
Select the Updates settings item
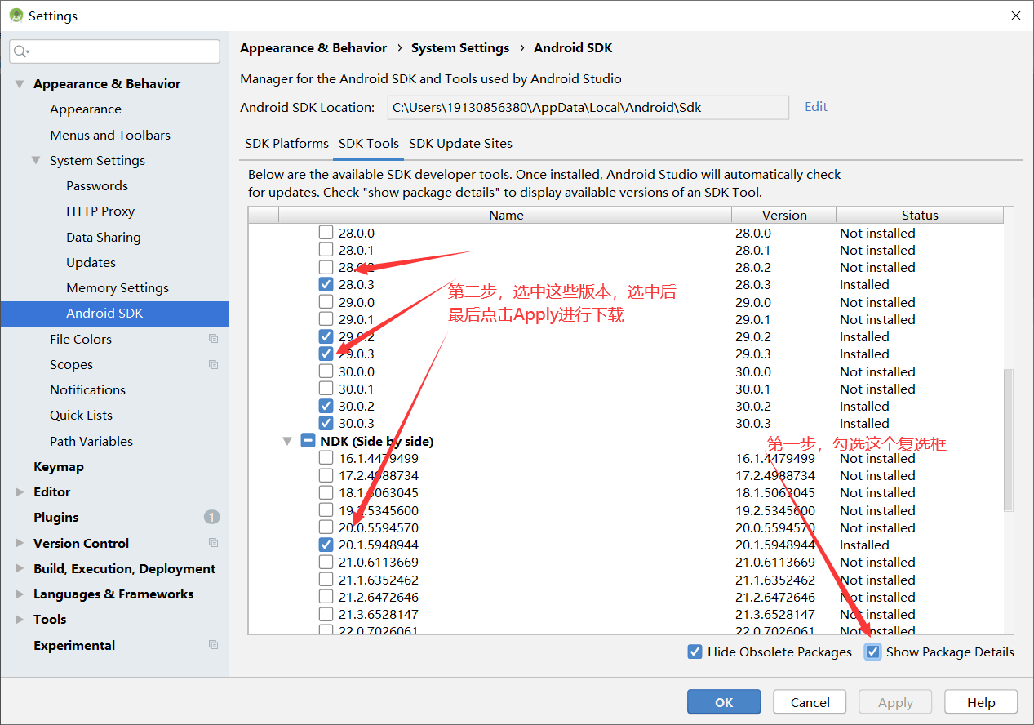click(x=91, y=262)
